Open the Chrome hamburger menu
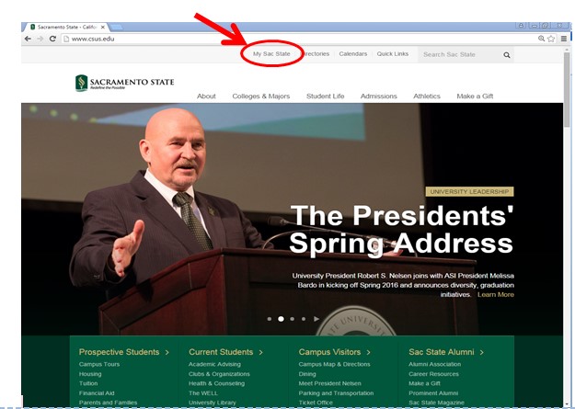This screenshot has height=409, width=575. (x=563, y=39)
